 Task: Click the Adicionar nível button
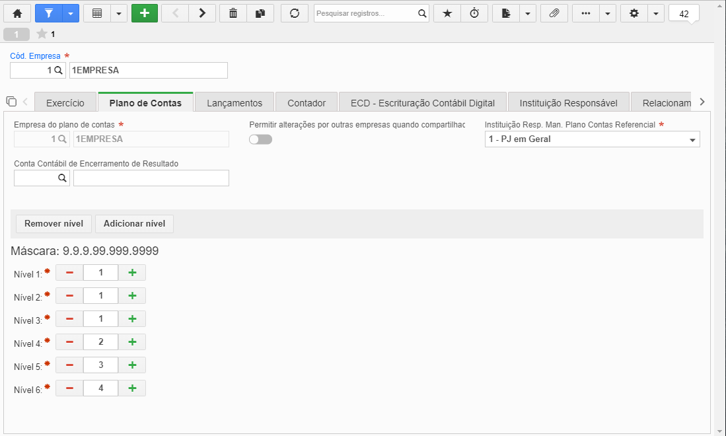pos(134,223)
